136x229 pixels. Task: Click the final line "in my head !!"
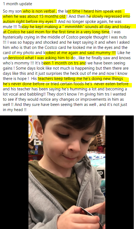tap(15, 110)
